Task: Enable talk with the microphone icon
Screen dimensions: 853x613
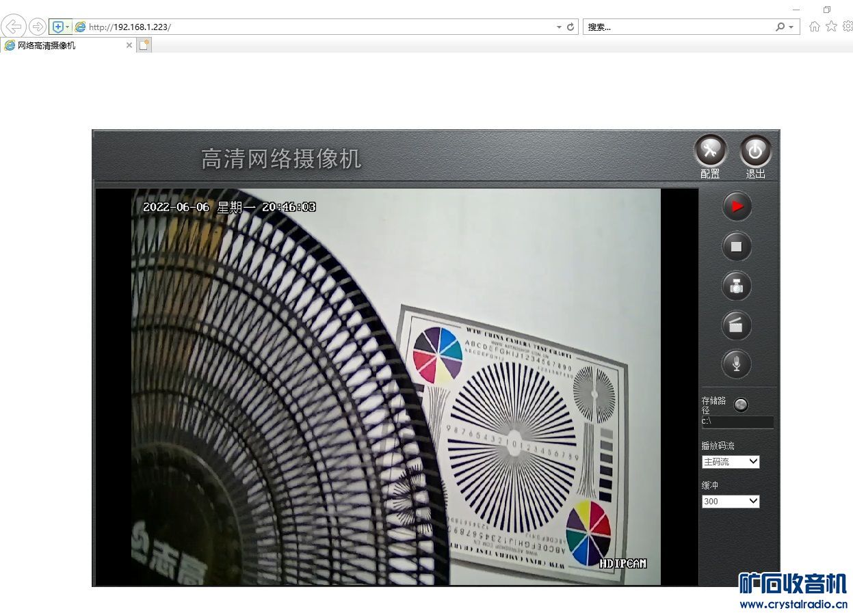Action: click(x=737, y=364)
